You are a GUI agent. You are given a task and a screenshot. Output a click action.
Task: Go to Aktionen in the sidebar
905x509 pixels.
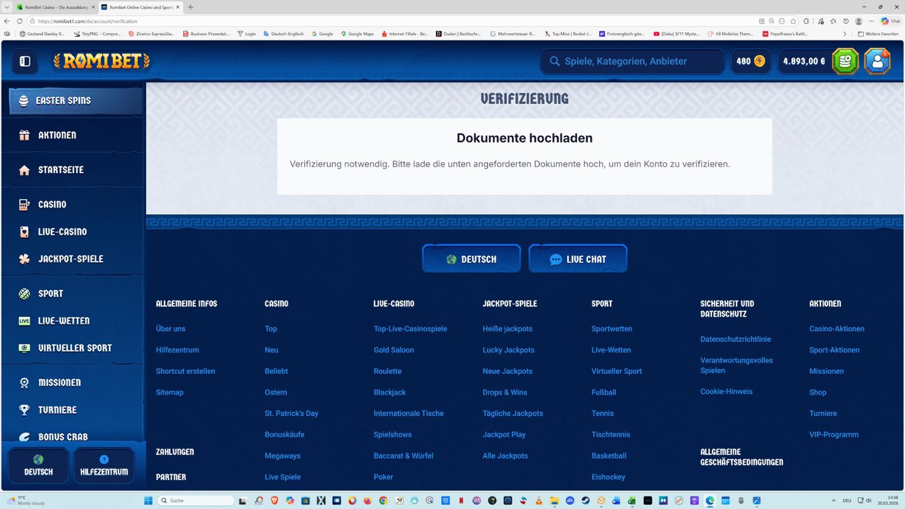click(x=57, y=135)
